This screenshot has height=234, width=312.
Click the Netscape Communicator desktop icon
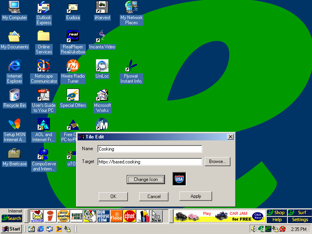click(44, 71)
